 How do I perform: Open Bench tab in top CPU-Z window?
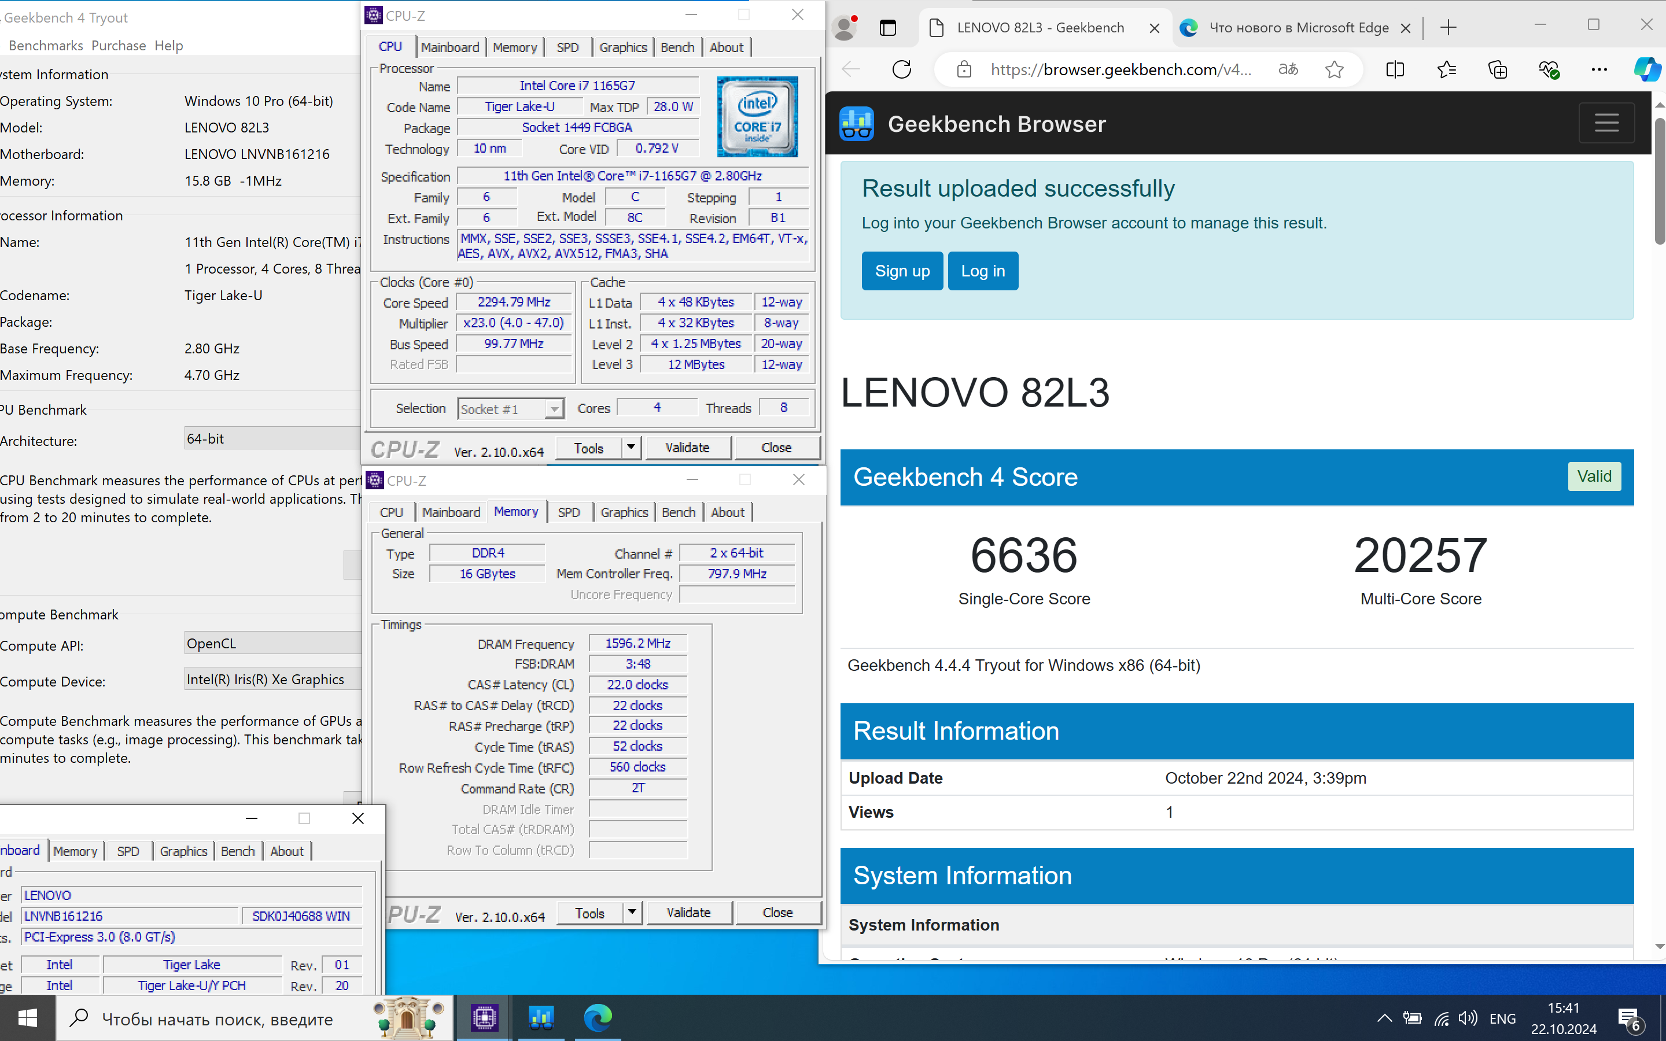pyautogui.click(x=677, y=47)
